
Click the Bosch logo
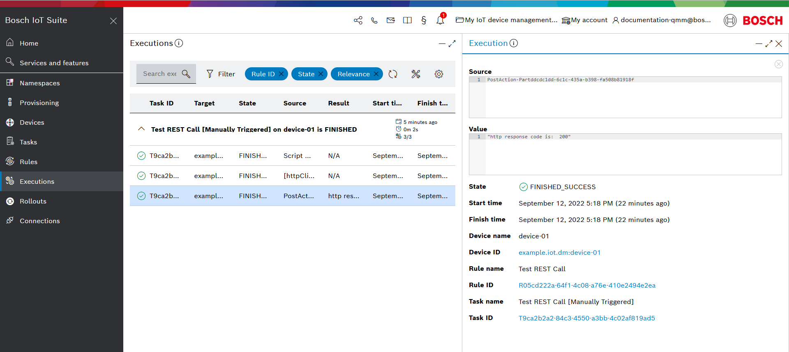[x=753, y=20]
